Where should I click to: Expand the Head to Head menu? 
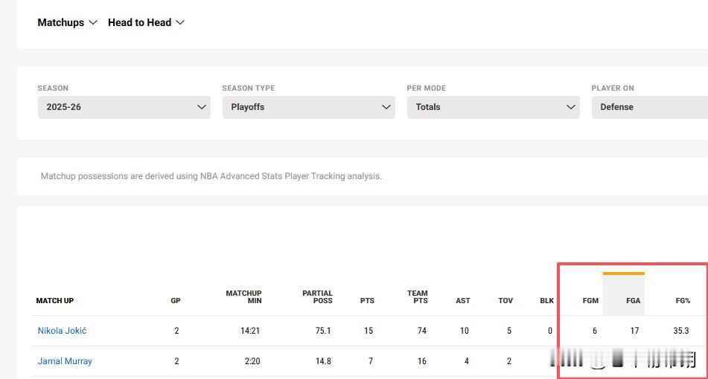[146, 22]
